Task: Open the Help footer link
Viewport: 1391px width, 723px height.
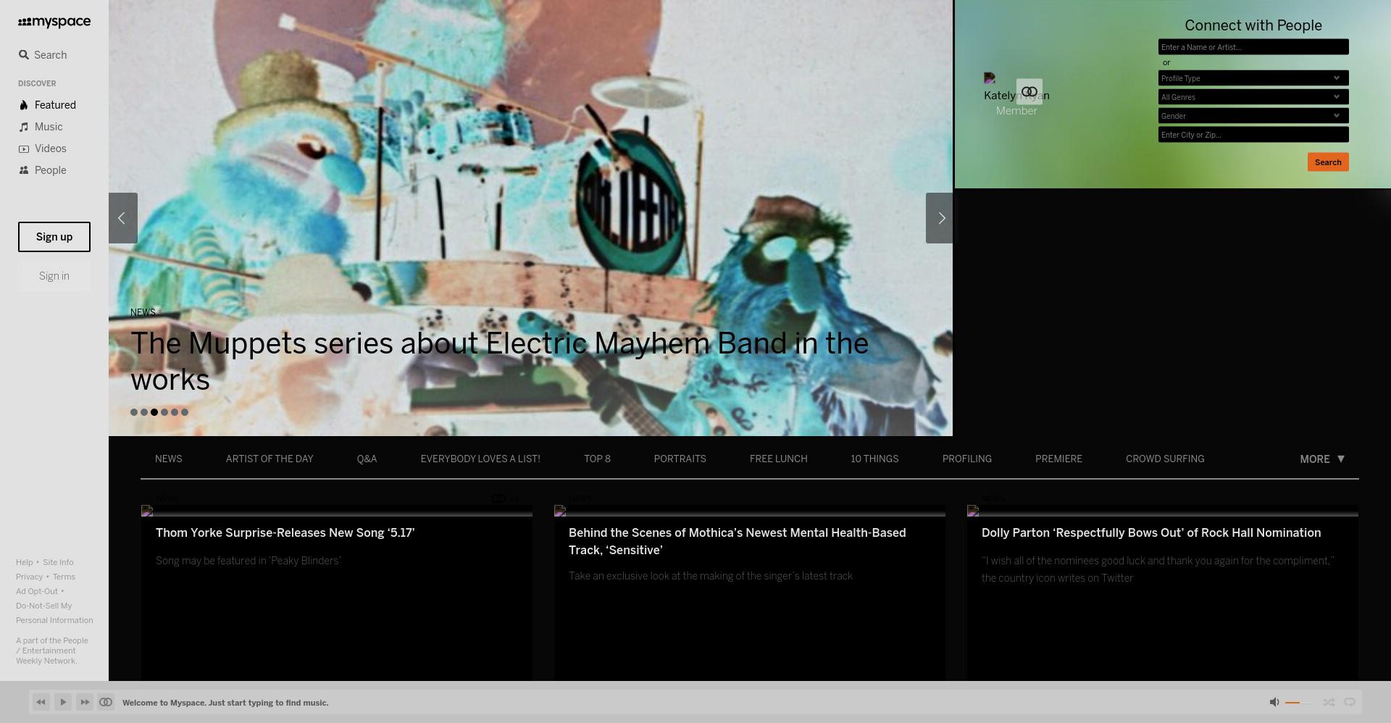Action: pos(24,562)
